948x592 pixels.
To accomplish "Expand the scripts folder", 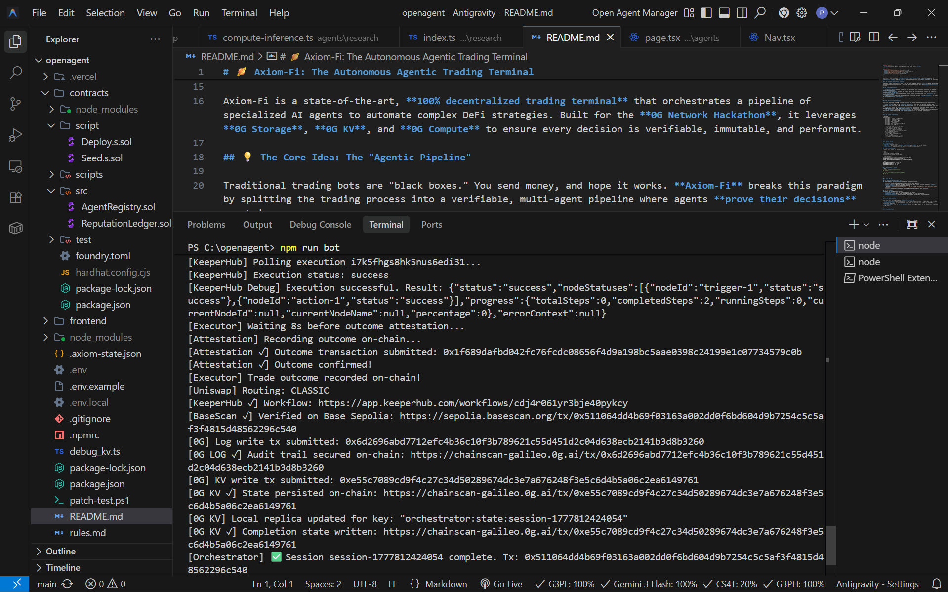I will click(51, 174).
